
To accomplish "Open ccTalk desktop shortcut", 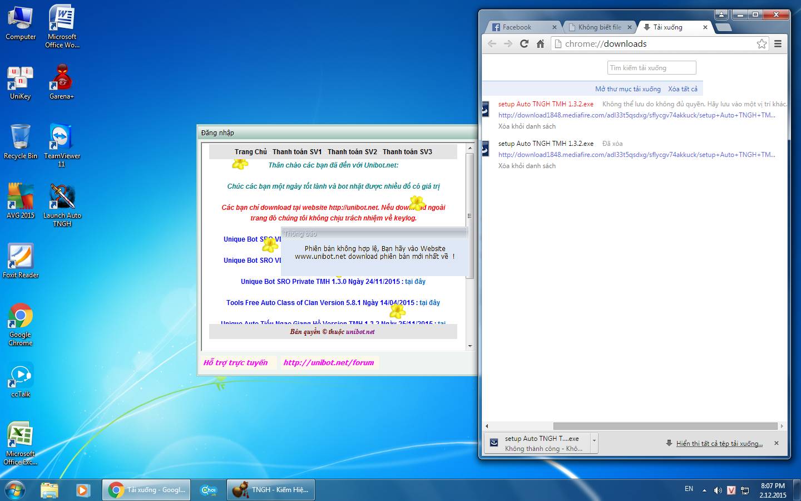I will (21, 380).
